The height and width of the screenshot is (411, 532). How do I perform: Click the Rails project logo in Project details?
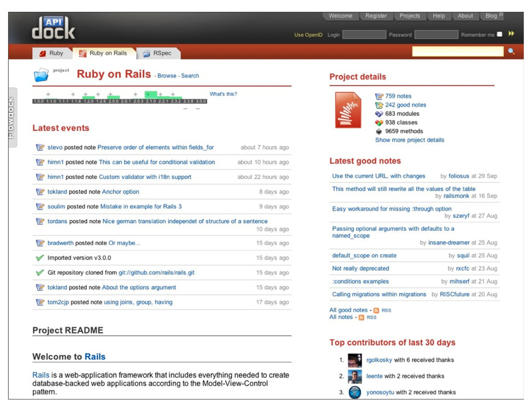tap(348, 110)
